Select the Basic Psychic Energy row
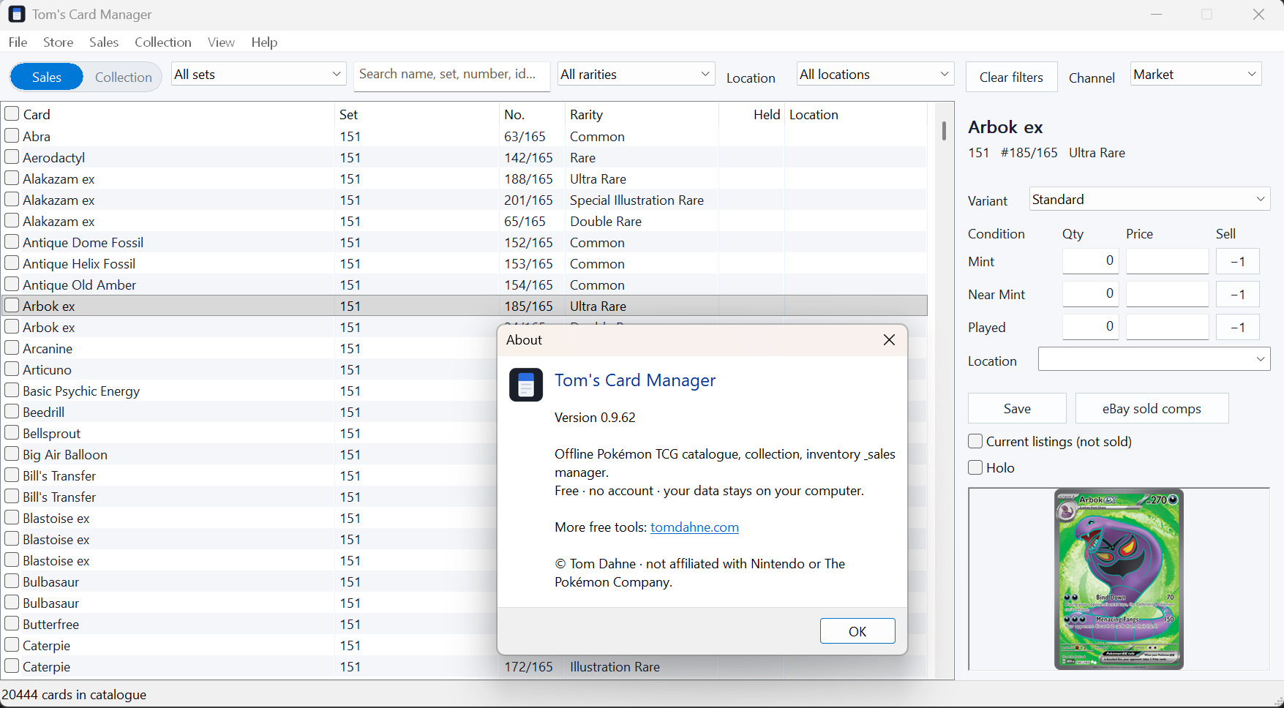The width and height of the screenshot is (1284, 708). 249,391
